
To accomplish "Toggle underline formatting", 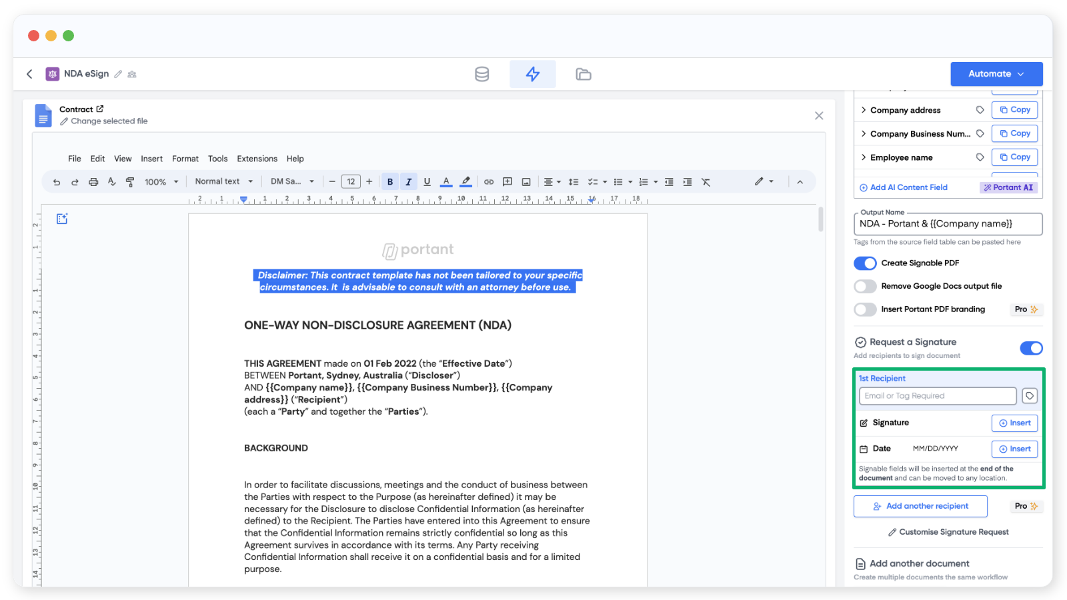I will 427,181.
